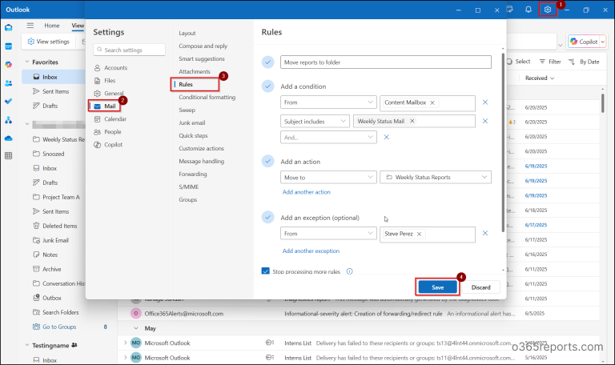Screen dimensions: 615x365
Task: Open Copilot app icon in left rail
Action: point(8,65)
